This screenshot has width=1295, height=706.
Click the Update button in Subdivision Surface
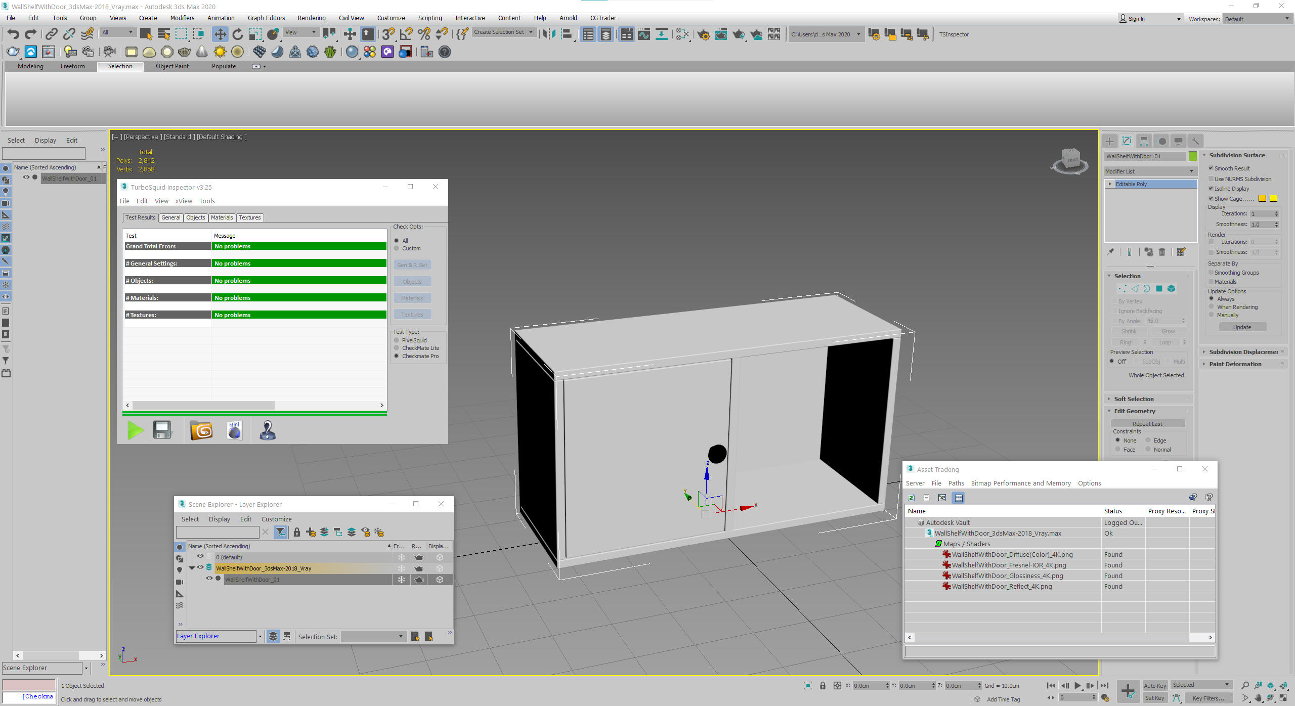[1242, 327]
